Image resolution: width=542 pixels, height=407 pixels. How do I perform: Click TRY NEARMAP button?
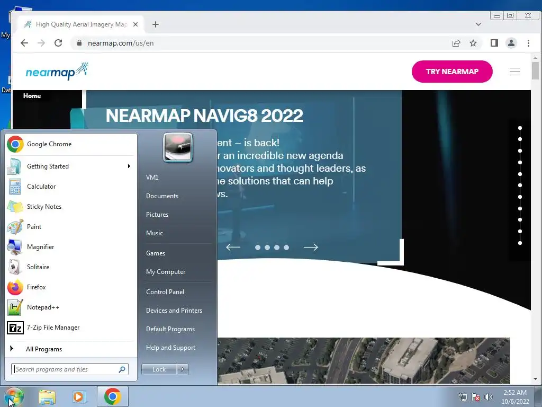pos(452,72)
